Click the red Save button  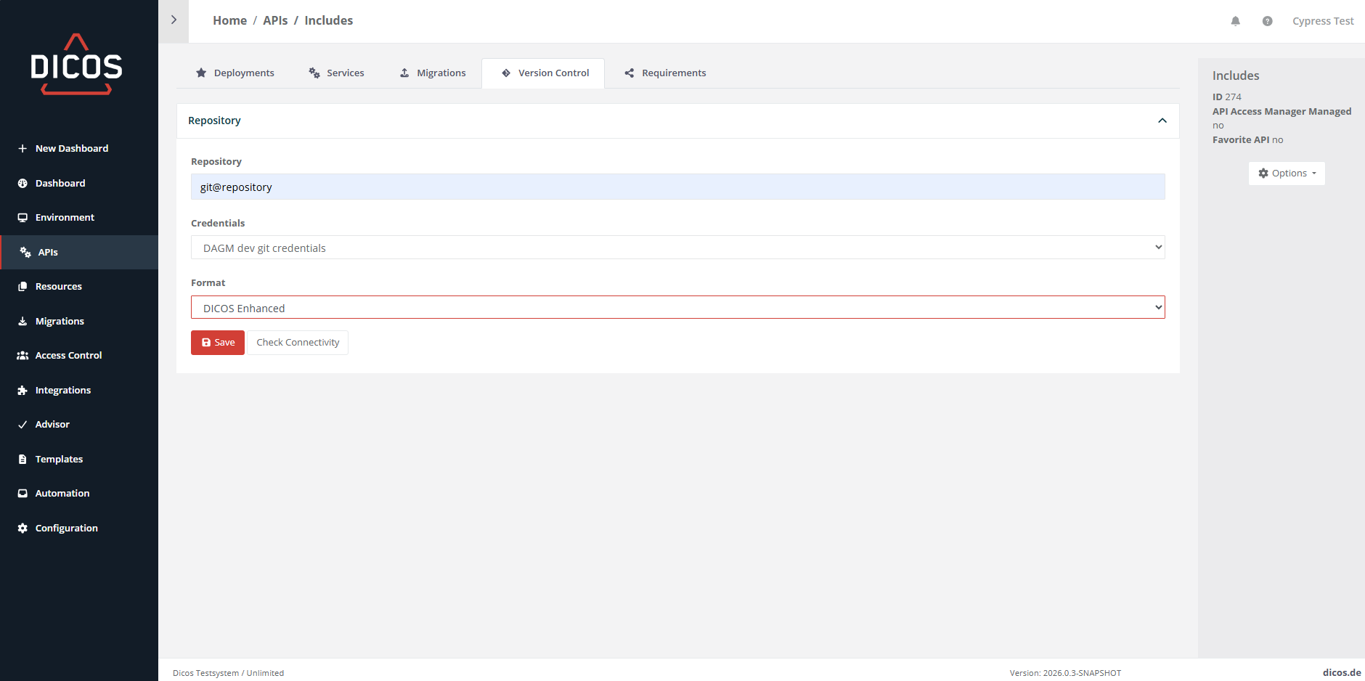click(x=218, y=343)
